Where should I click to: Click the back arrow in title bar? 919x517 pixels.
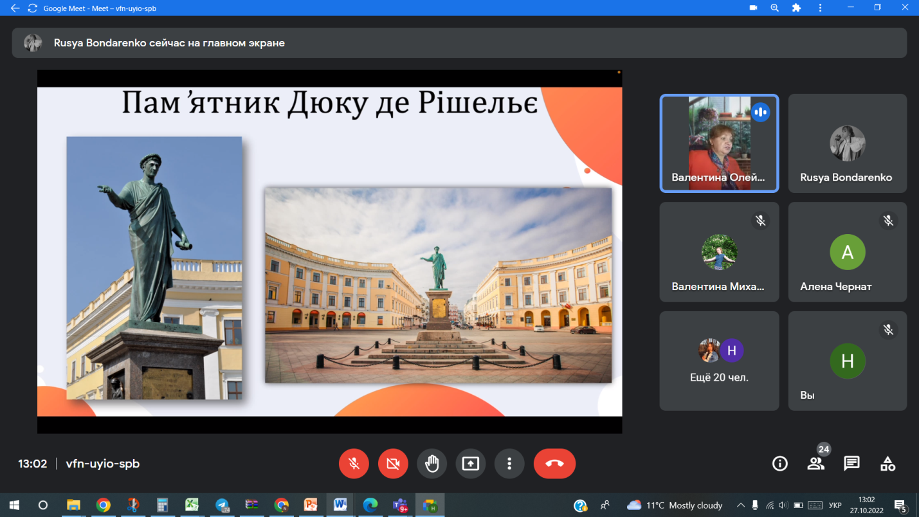click(x=15, y=8)
